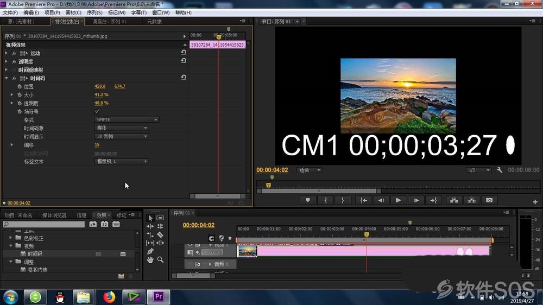543x305 pixels.
Task: Open the 编辑(E) menu
Action: (31, 12)
